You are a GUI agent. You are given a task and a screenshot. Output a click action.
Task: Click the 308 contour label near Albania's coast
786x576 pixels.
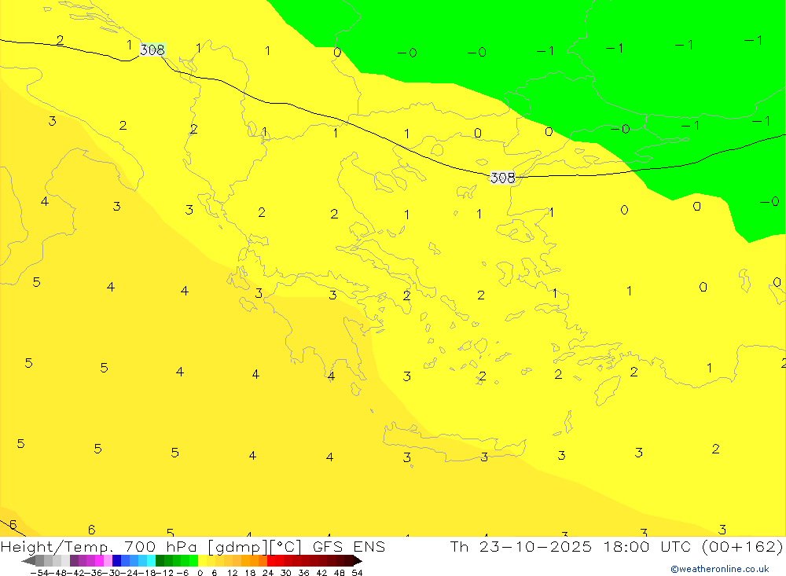point(152,50)
